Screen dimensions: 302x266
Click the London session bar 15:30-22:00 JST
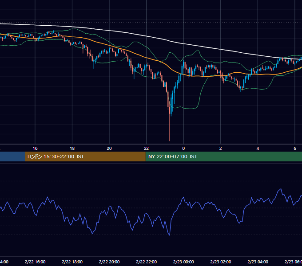click(85, 156)
